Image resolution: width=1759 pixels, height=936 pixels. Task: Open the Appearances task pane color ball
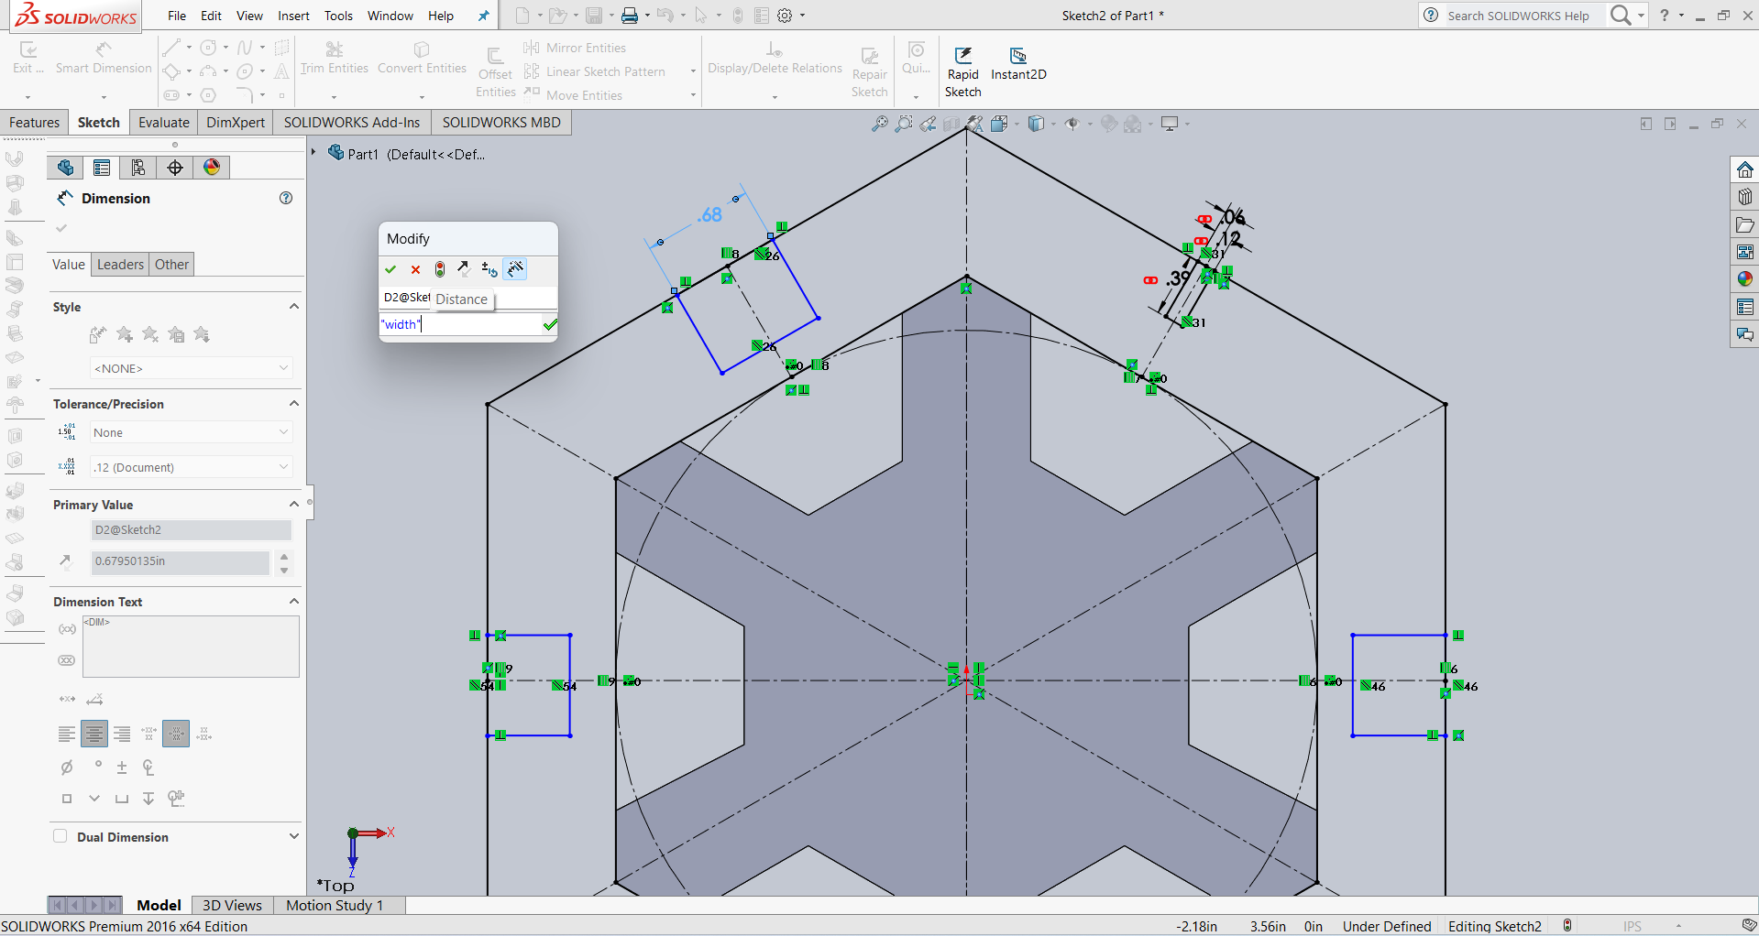point(1744,279)
